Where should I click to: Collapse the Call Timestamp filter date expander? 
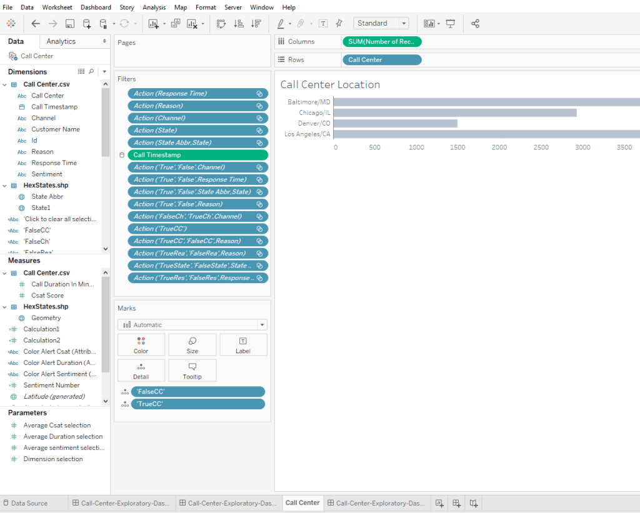122,155
